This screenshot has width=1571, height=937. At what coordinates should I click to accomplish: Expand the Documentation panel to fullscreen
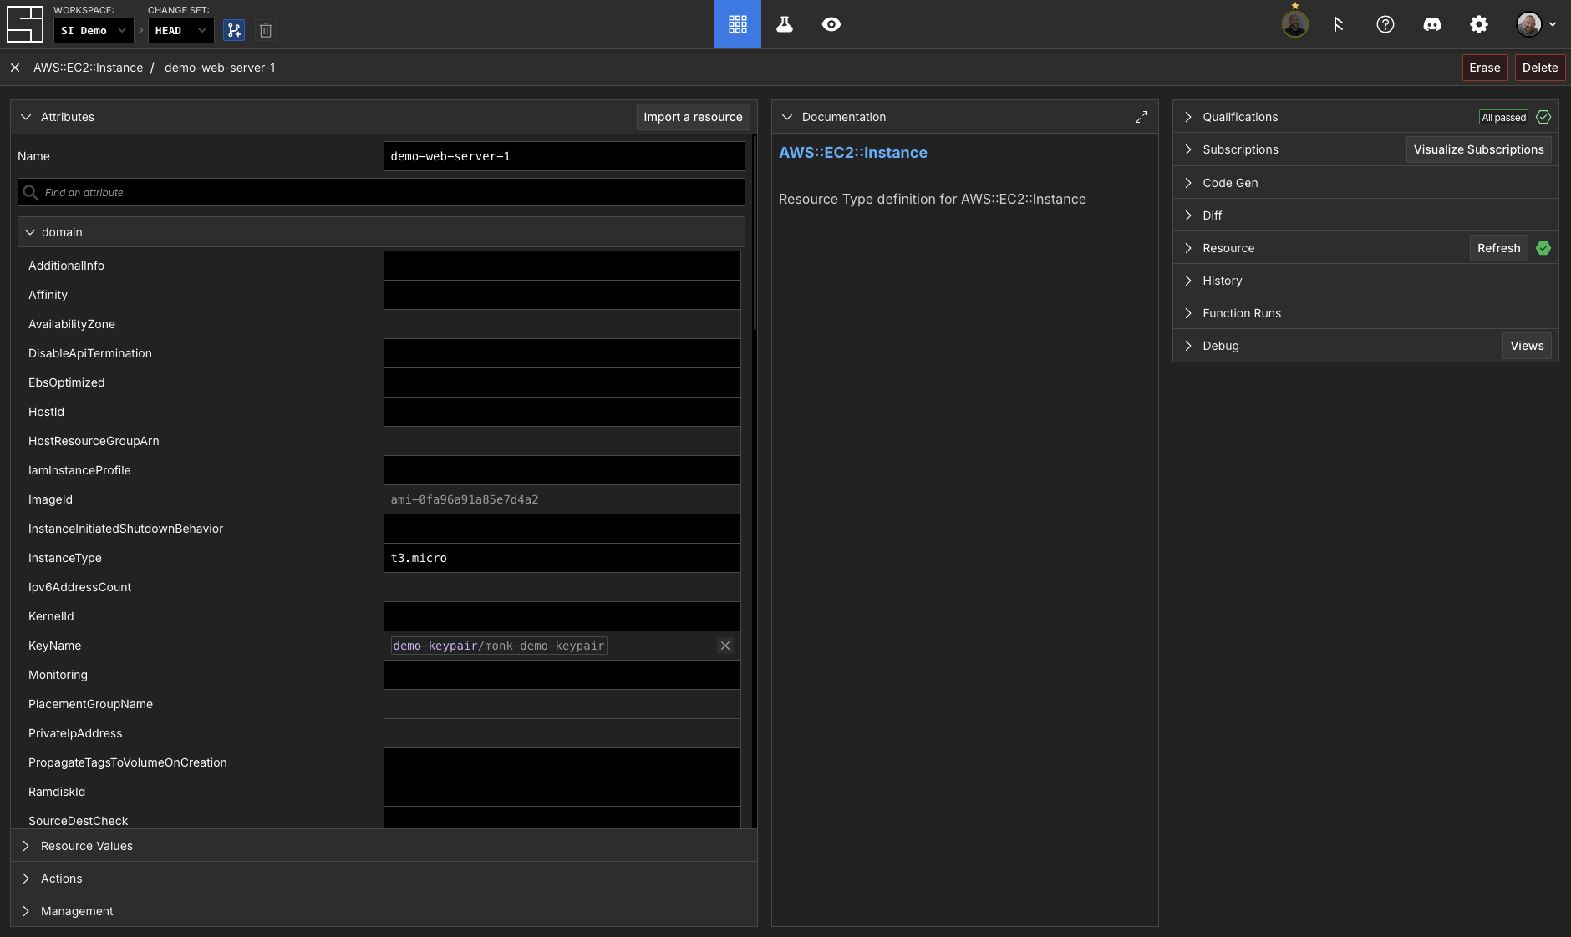1141,117
